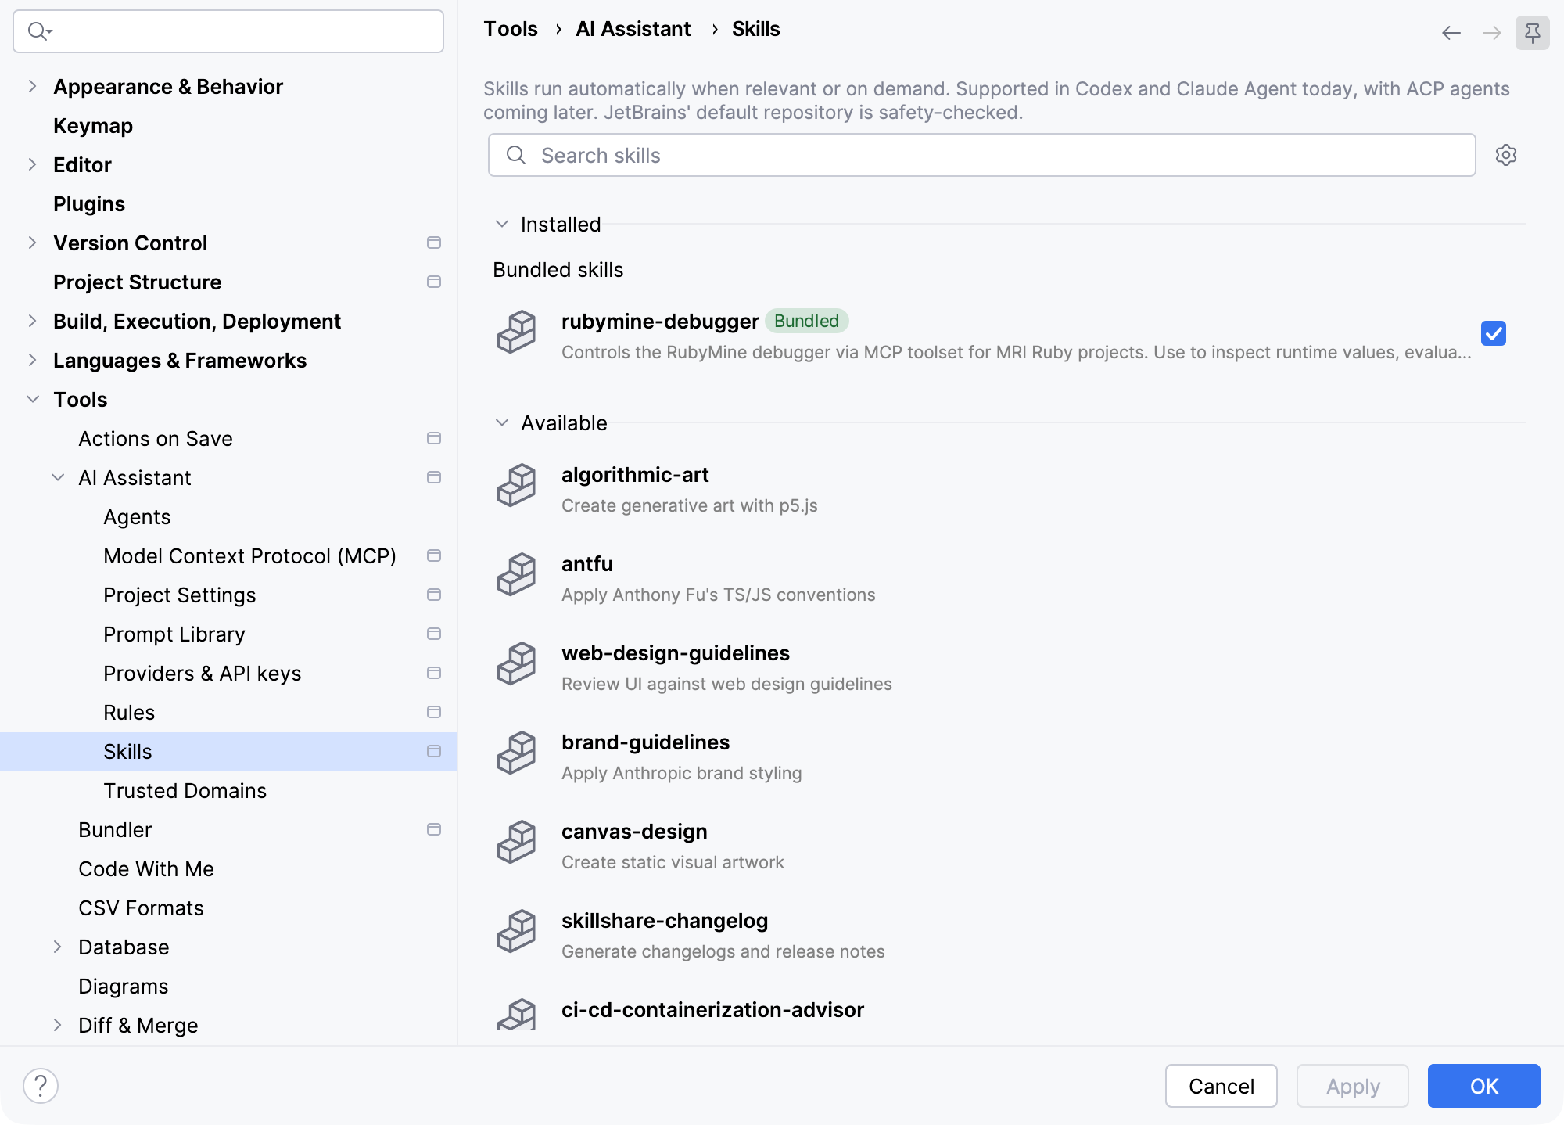Open Code With Me settings
1564x1125 pixels.
(146, 868)
